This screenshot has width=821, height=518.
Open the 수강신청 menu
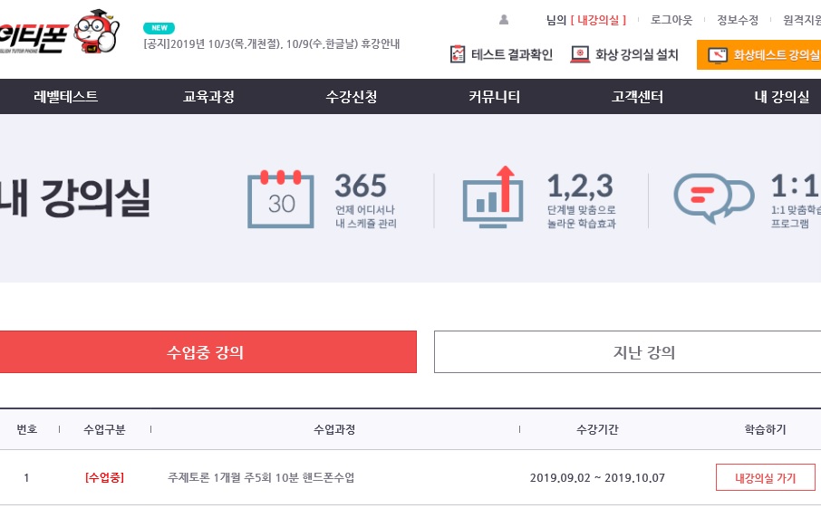tap(352, 97)
